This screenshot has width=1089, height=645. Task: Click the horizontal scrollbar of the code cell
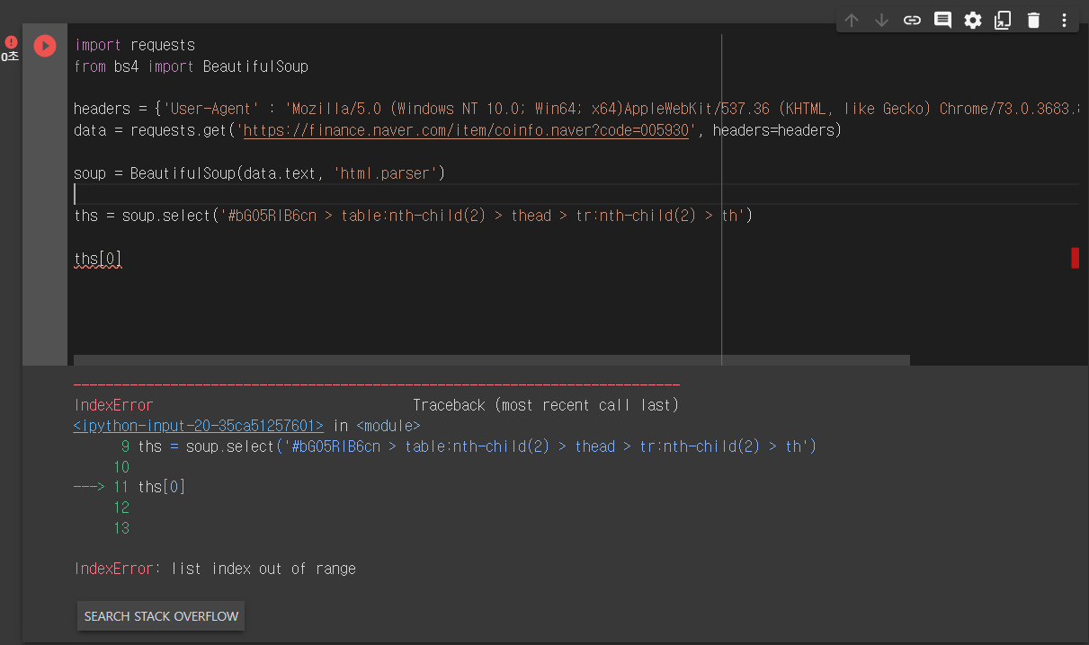point(491,359)
